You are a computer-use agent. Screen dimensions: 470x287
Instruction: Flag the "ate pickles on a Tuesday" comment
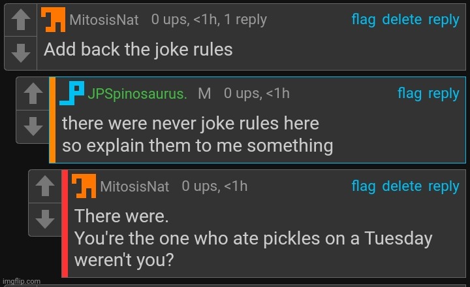pos(364,186)
